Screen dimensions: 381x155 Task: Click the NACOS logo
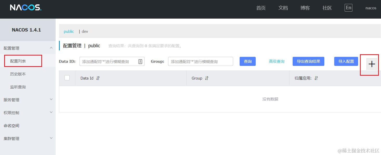(x=26, y=8)
